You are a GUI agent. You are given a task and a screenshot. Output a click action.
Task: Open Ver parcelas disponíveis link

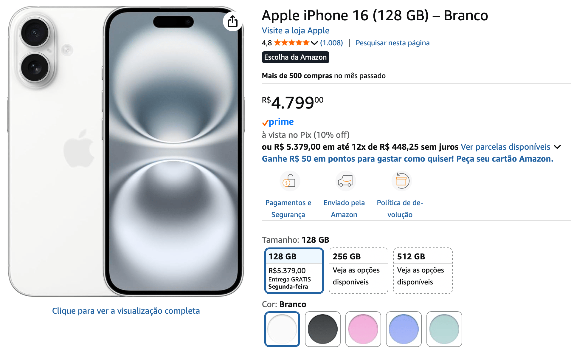point(505,147)
